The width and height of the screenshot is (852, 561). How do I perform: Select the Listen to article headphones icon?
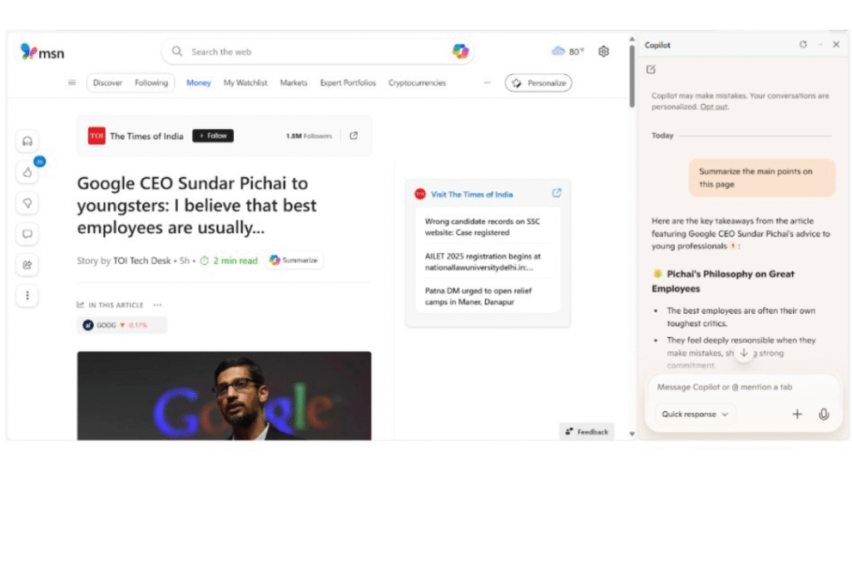click(27, 141)
